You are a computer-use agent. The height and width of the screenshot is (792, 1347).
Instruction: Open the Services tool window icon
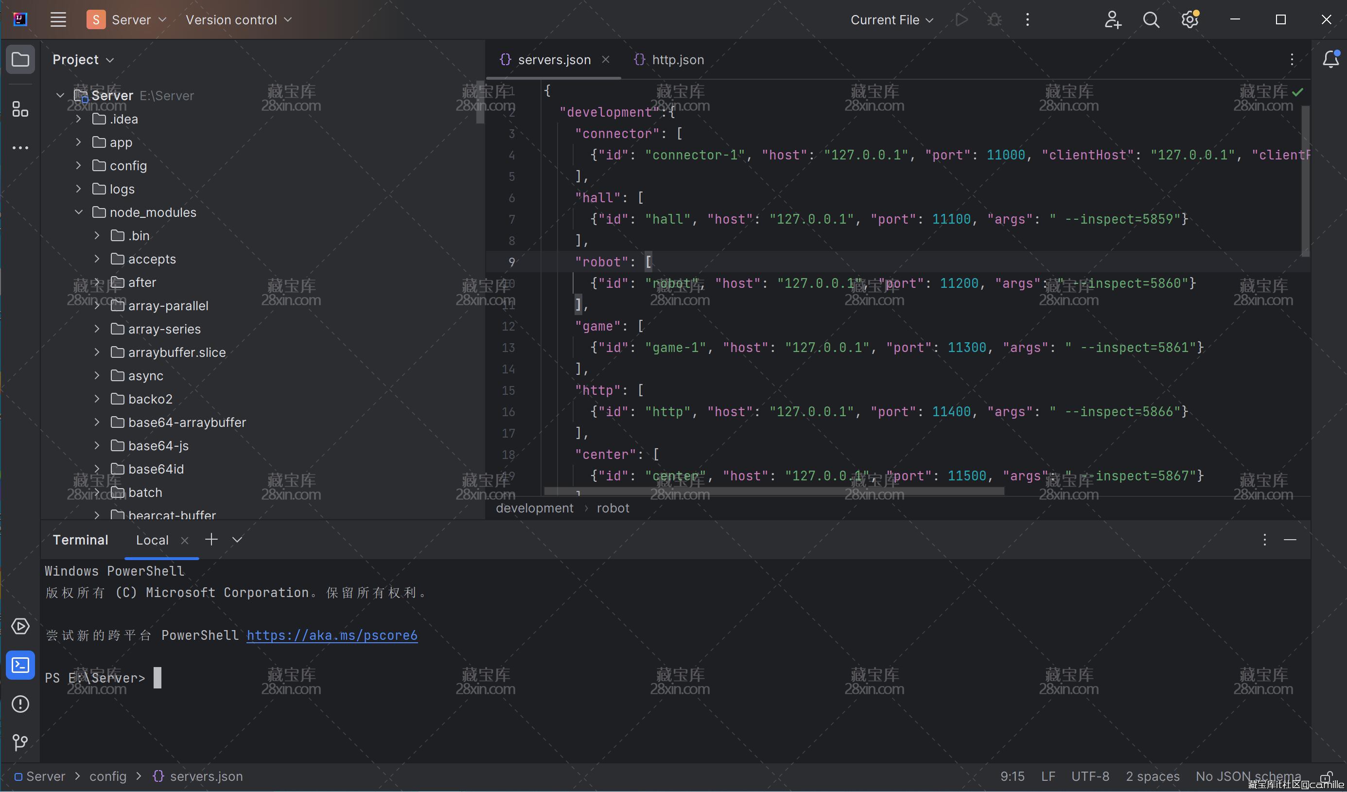(20, 626)
